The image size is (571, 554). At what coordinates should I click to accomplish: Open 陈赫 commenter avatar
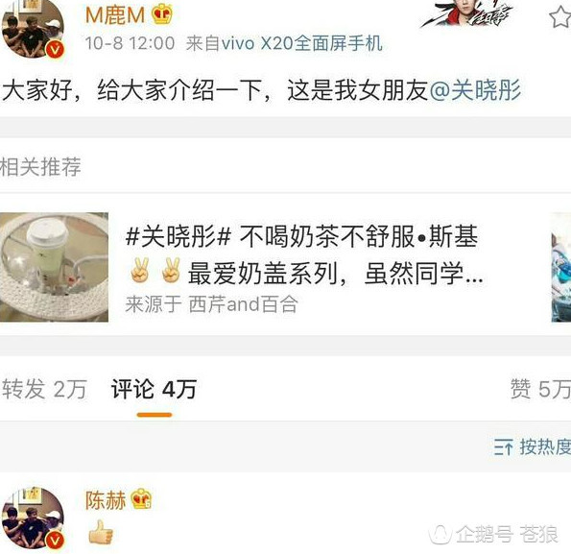[x=33, y=518]
